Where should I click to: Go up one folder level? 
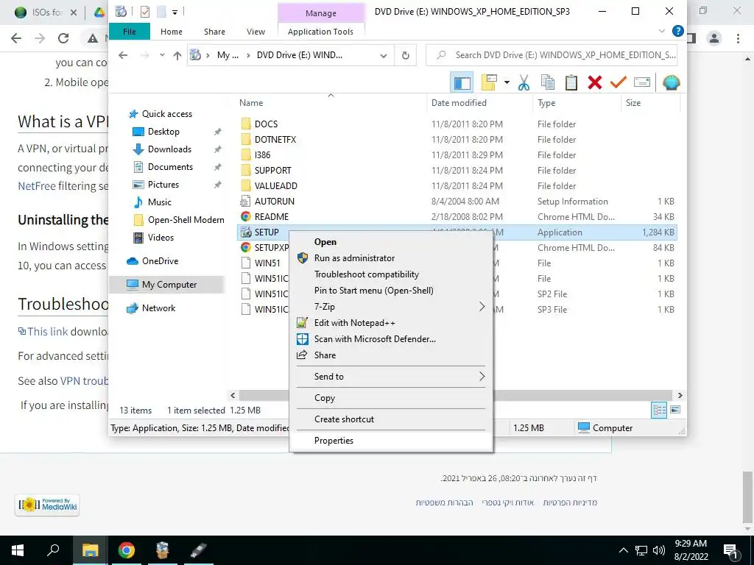click(177, 55)
